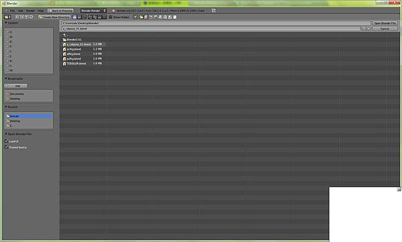
Task: Open the Blender Render engine dropdown
Action: click(x=94, y=11)
